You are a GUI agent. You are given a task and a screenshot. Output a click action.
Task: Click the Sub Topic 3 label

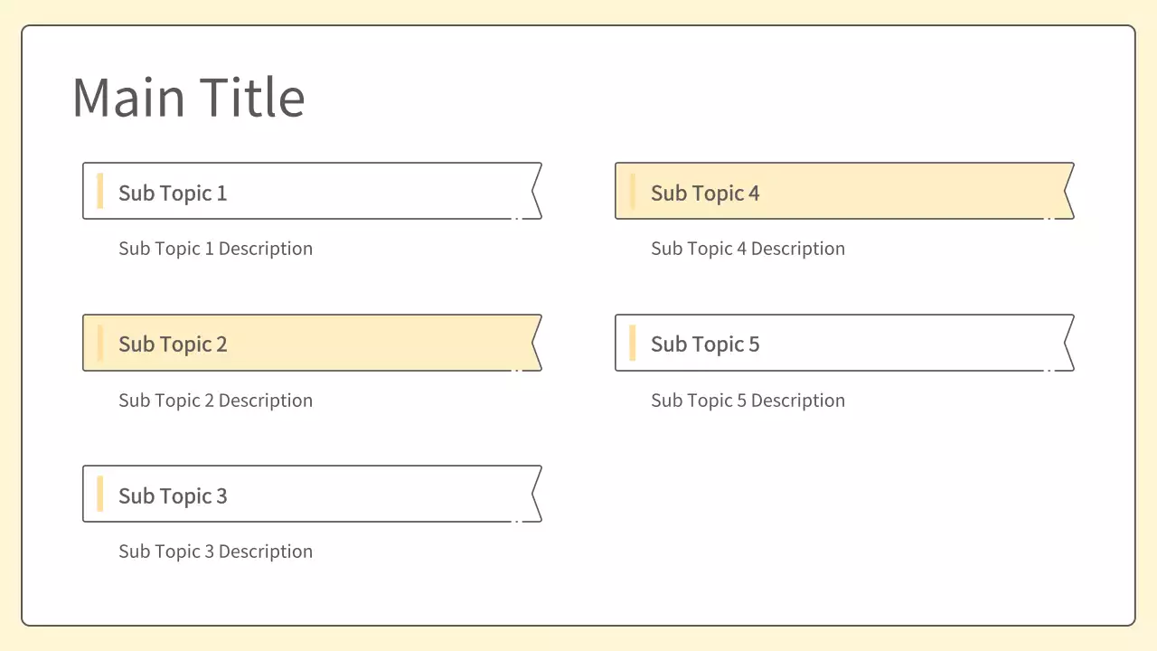click(x=173, y=495)
